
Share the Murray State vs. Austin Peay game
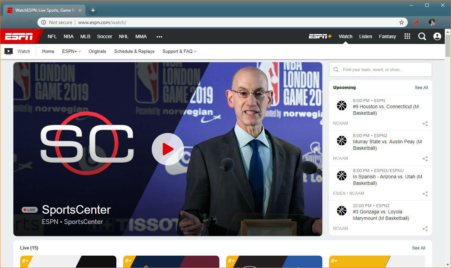(x=425, y=159)
